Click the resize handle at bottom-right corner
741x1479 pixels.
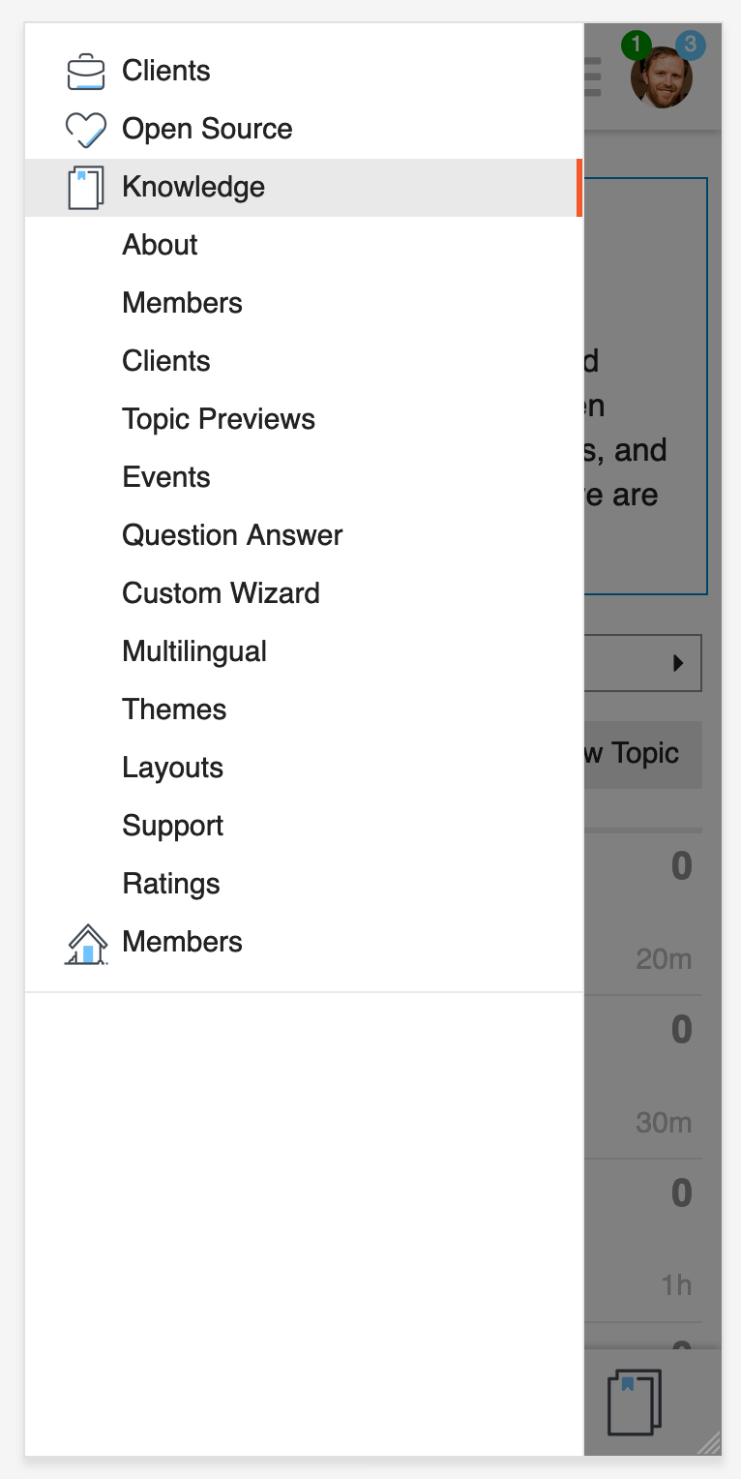coord(709,1443)
